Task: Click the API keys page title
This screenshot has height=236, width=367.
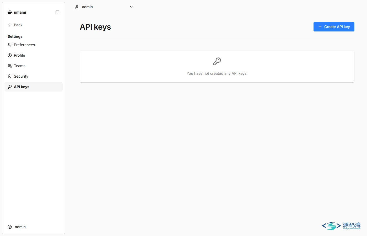Action: (x=95, y=27)
